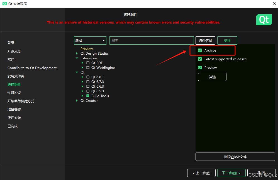Click the 筛选 filter button

tap(212, 77)
